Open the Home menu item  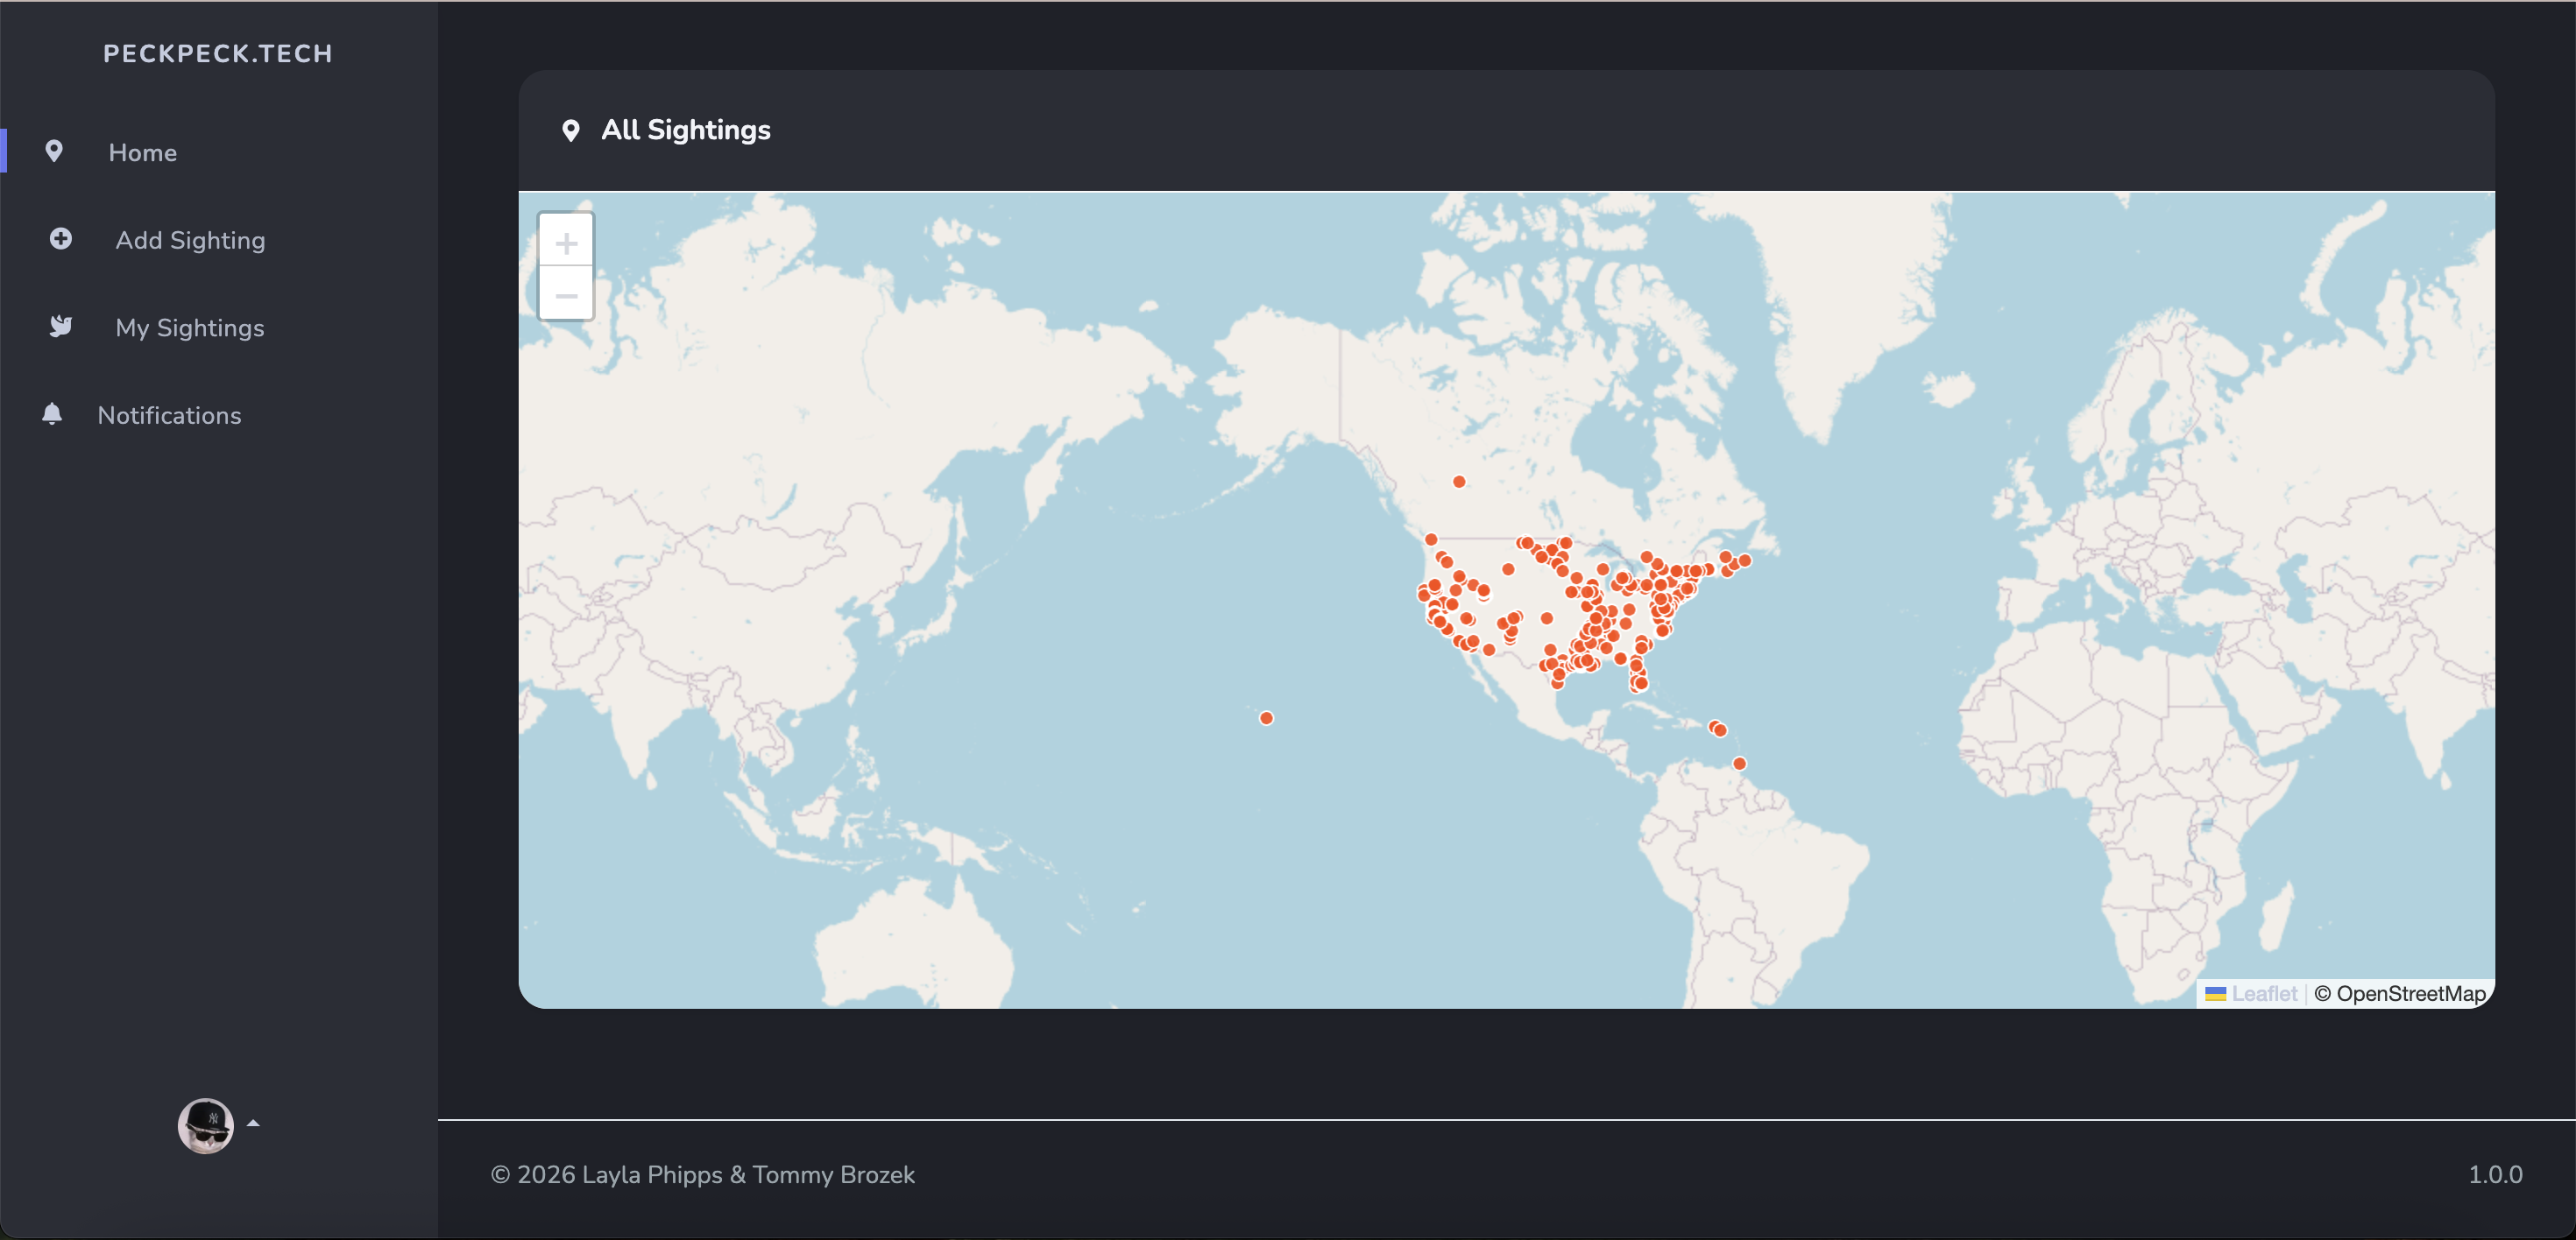[x=143, y=153]
